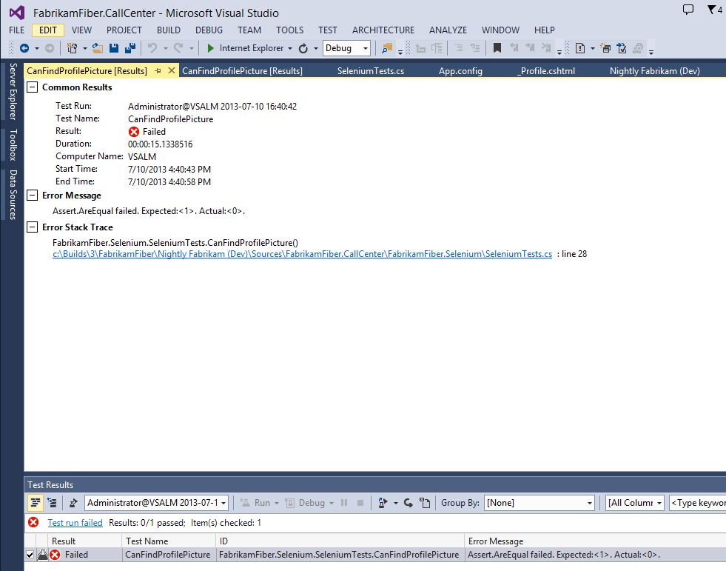Open the SeleniumTests.cs stack trace link

303,254
